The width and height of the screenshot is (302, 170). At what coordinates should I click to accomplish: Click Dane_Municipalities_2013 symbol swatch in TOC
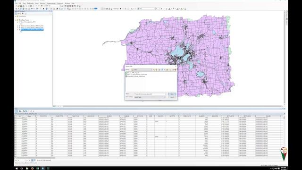tap(21, 24)
